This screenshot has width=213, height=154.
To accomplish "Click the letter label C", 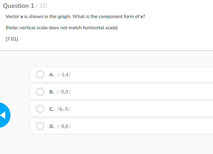I will click(51, 109).
